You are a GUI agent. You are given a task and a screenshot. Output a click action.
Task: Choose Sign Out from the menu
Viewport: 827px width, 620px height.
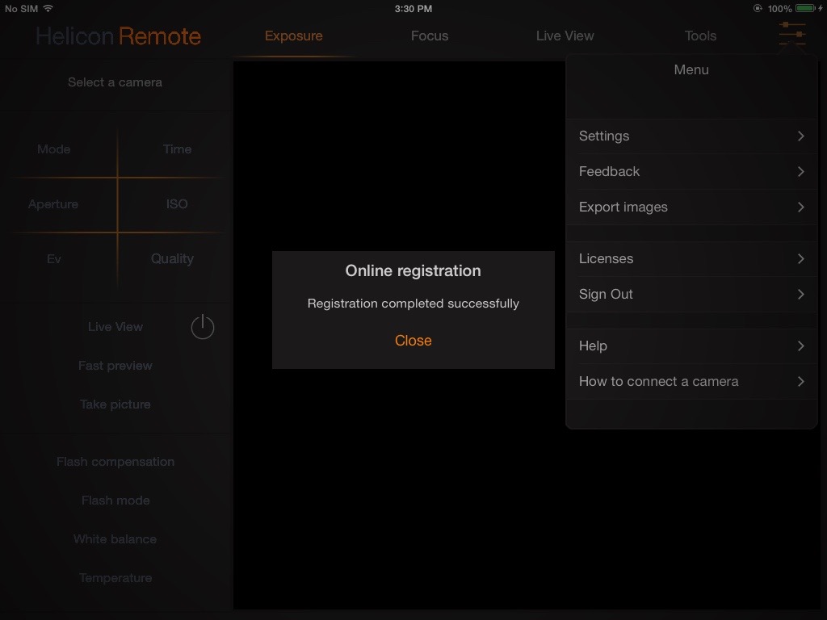click(x=606, y=294)
